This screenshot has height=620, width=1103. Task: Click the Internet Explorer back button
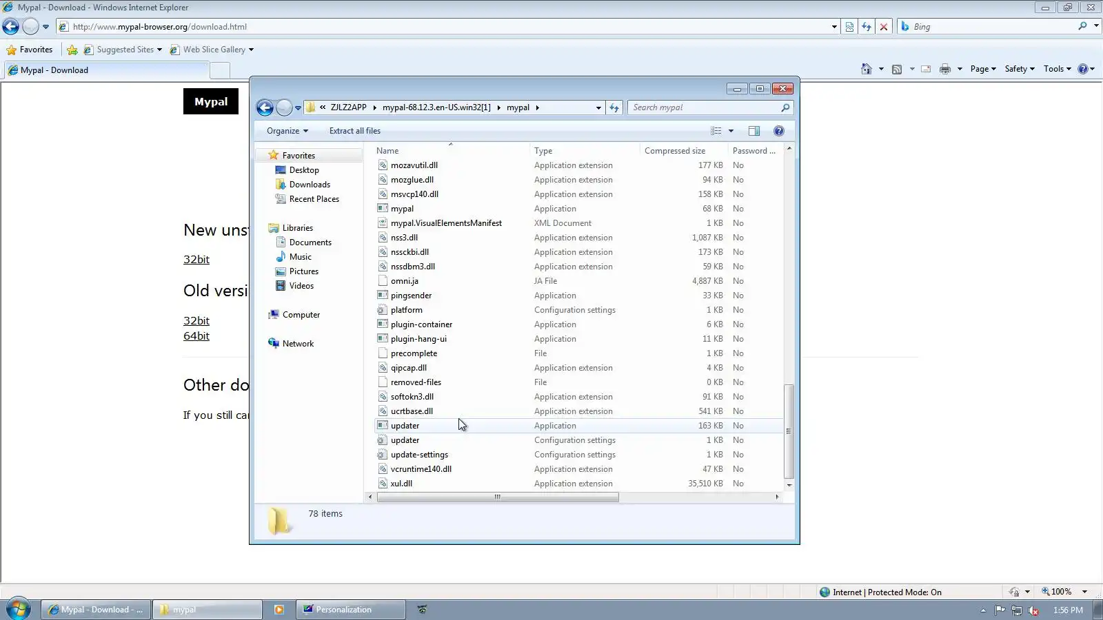pos(10,27)
